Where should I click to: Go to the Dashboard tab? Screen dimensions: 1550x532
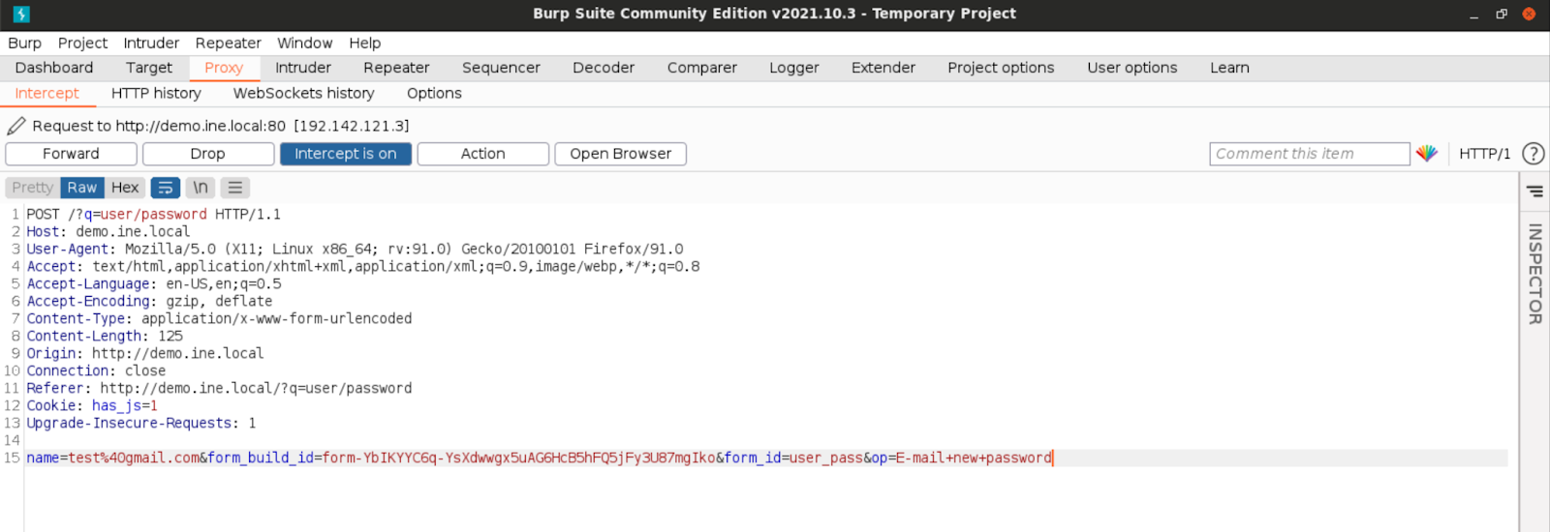54,68
